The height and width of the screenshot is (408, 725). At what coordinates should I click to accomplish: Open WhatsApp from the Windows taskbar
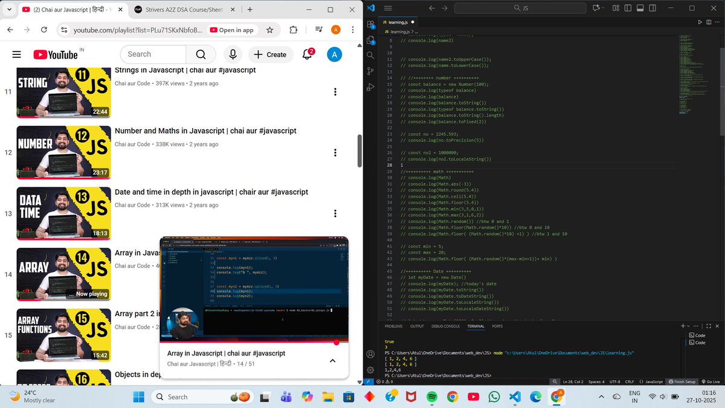[494, 397]
